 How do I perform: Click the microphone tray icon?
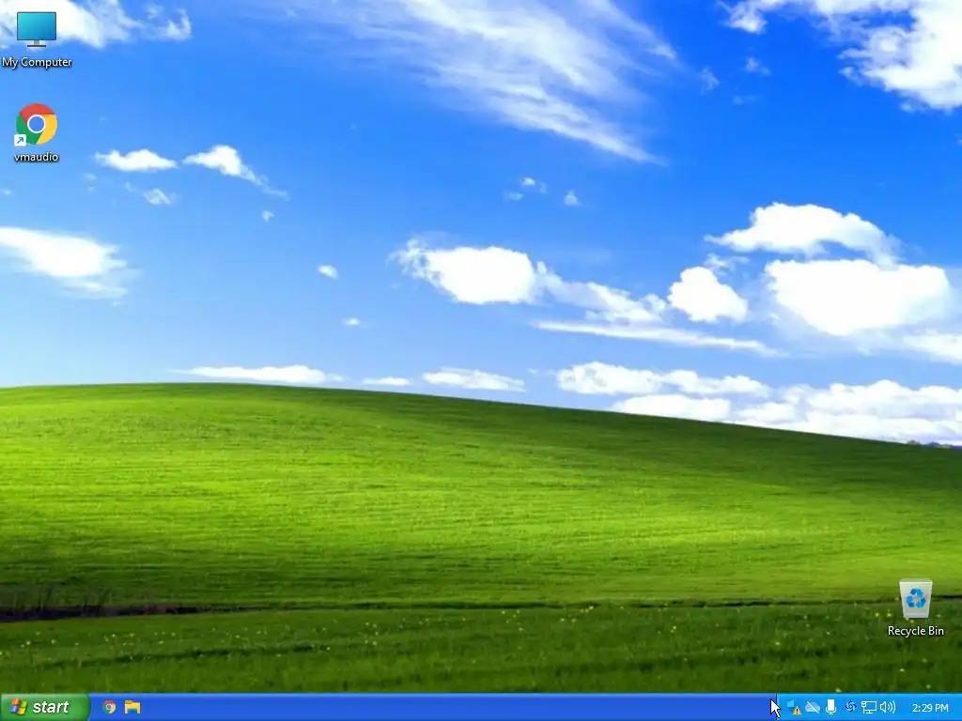[x=830, y=708]
